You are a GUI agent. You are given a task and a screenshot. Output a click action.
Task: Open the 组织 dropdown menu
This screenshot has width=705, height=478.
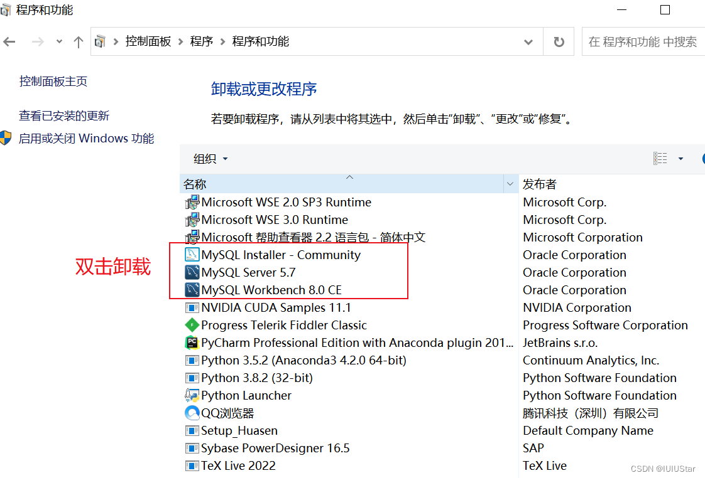210,159
